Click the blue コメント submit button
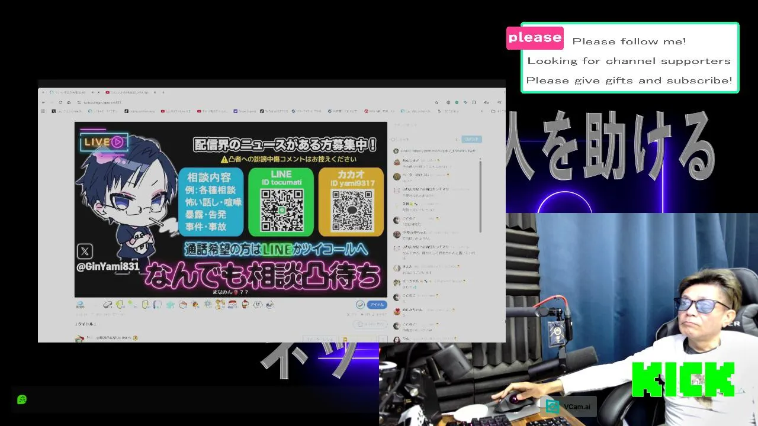The height and width of the screenshot is (426, 758). click(472, 139)
